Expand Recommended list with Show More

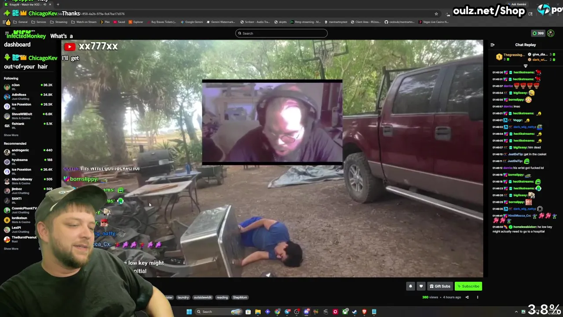[x=11, y=249]
